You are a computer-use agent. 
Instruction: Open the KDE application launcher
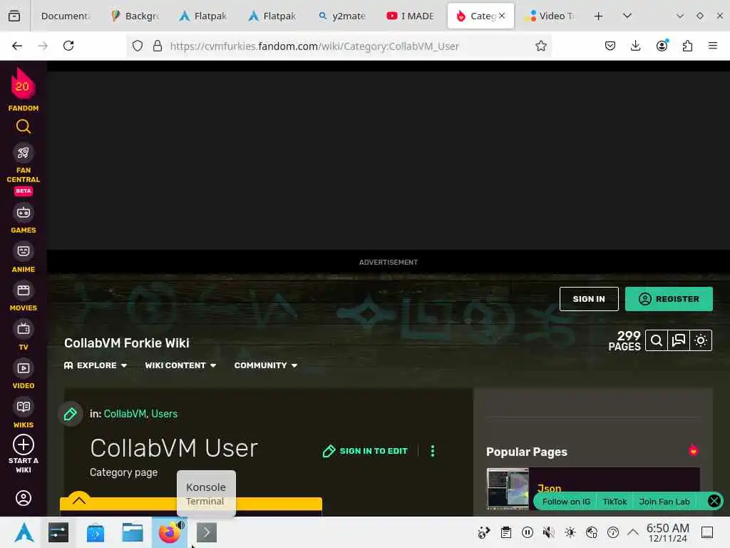point(24,532)
